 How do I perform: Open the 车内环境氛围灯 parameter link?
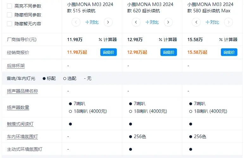click(x=22, y=137)
